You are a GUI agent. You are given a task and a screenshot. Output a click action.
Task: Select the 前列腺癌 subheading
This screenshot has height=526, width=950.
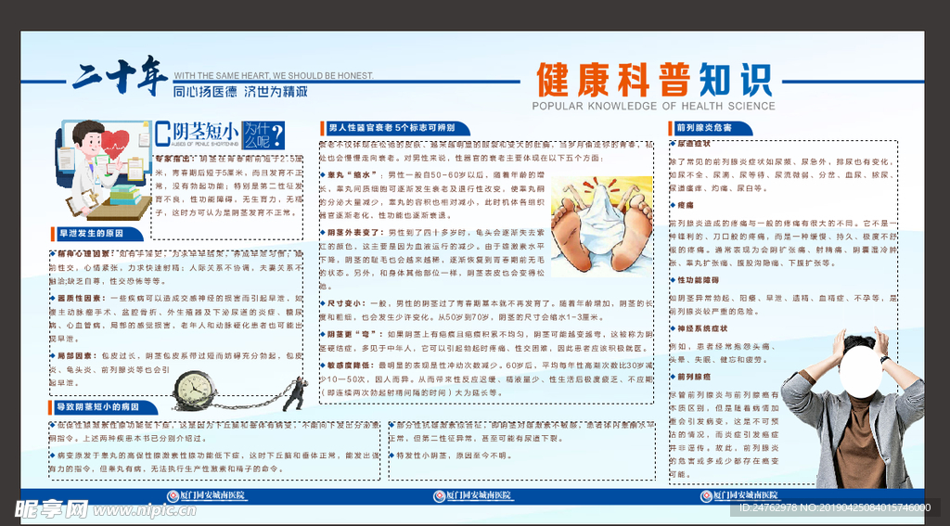(693, 377)
